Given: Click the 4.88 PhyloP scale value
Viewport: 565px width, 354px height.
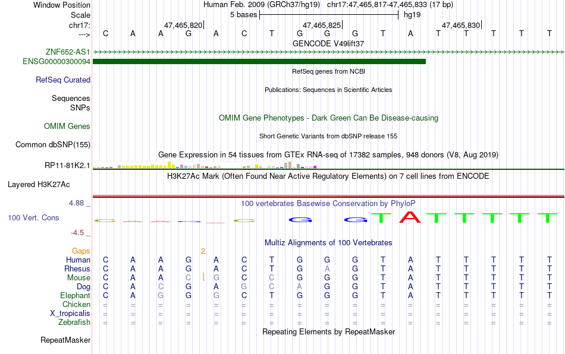Looking at the screenshot, I should pos(76,203).
